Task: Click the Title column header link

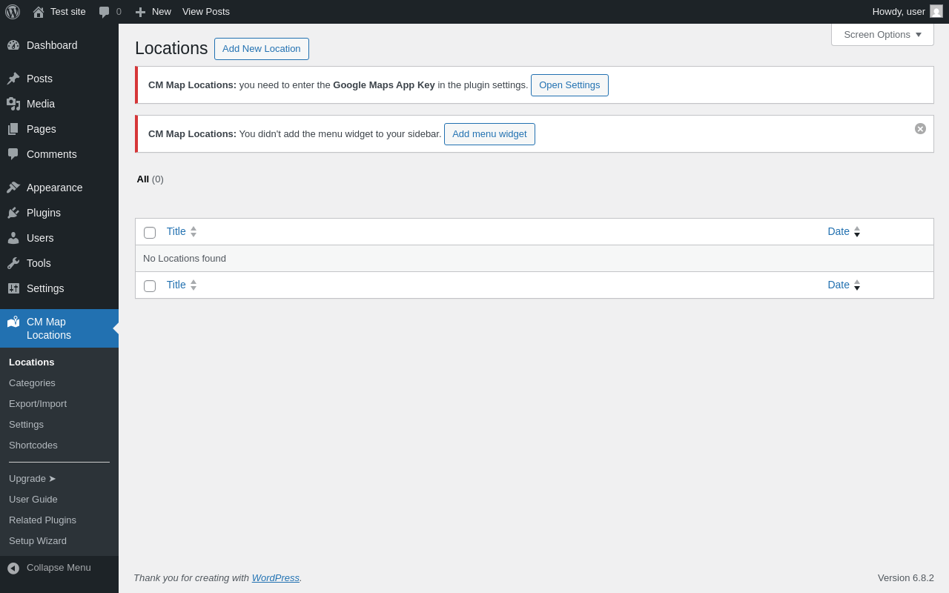Action: point(176,231)
